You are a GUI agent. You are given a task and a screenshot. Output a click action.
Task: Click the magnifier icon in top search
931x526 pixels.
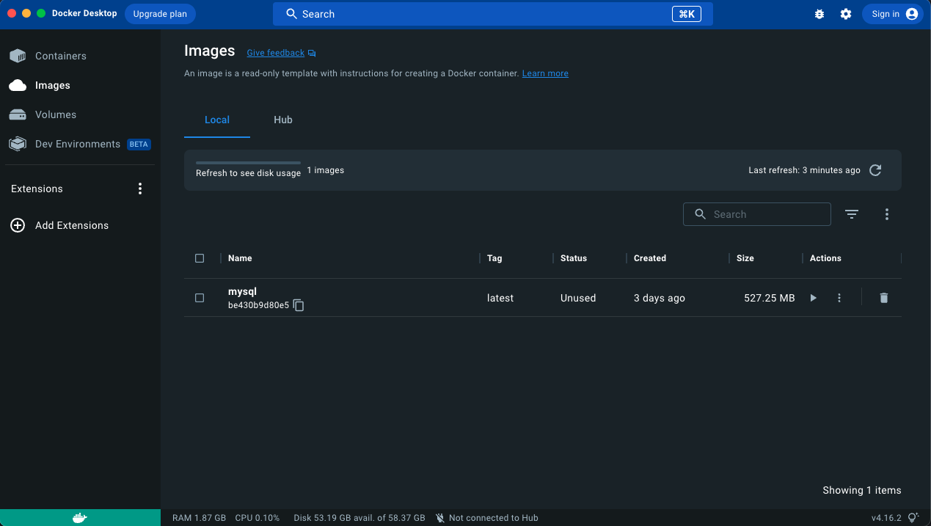pos(292,14)
